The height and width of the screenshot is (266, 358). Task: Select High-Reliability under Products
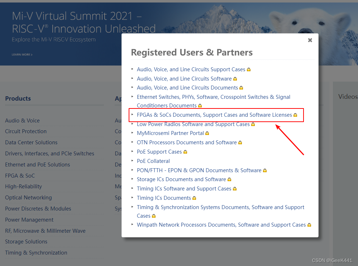click(24, 187)
